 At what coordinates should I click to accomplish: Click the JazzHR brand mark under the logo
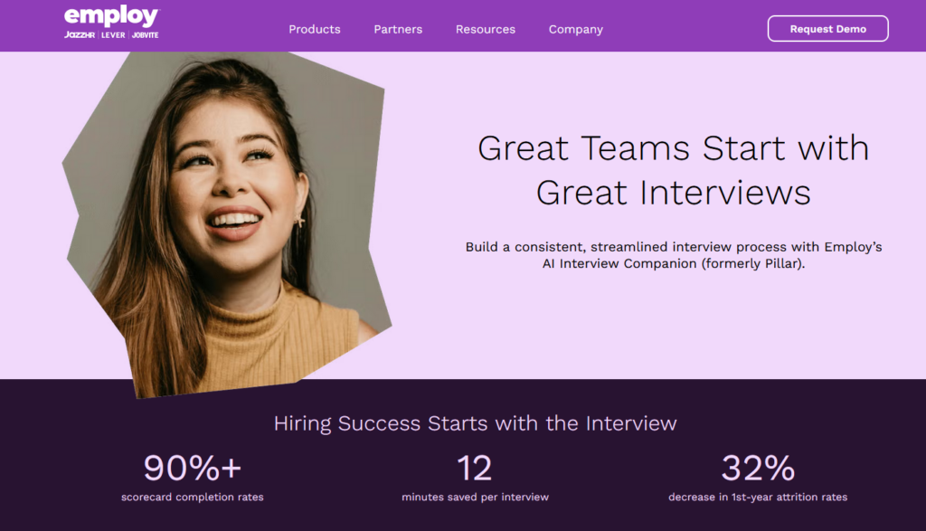point(80,35)
